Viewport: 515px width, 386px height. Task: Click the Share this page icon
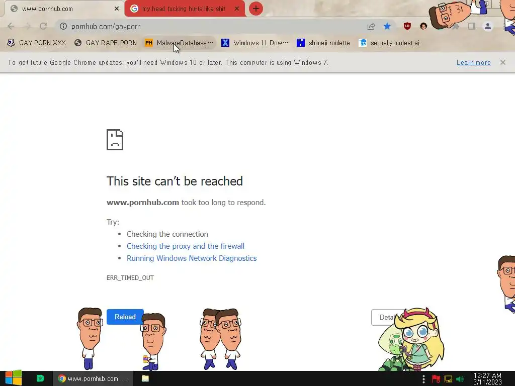[371, 26]
